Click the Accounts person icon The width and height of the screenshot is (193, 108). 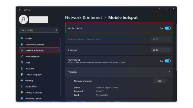[x=22, y=68]
